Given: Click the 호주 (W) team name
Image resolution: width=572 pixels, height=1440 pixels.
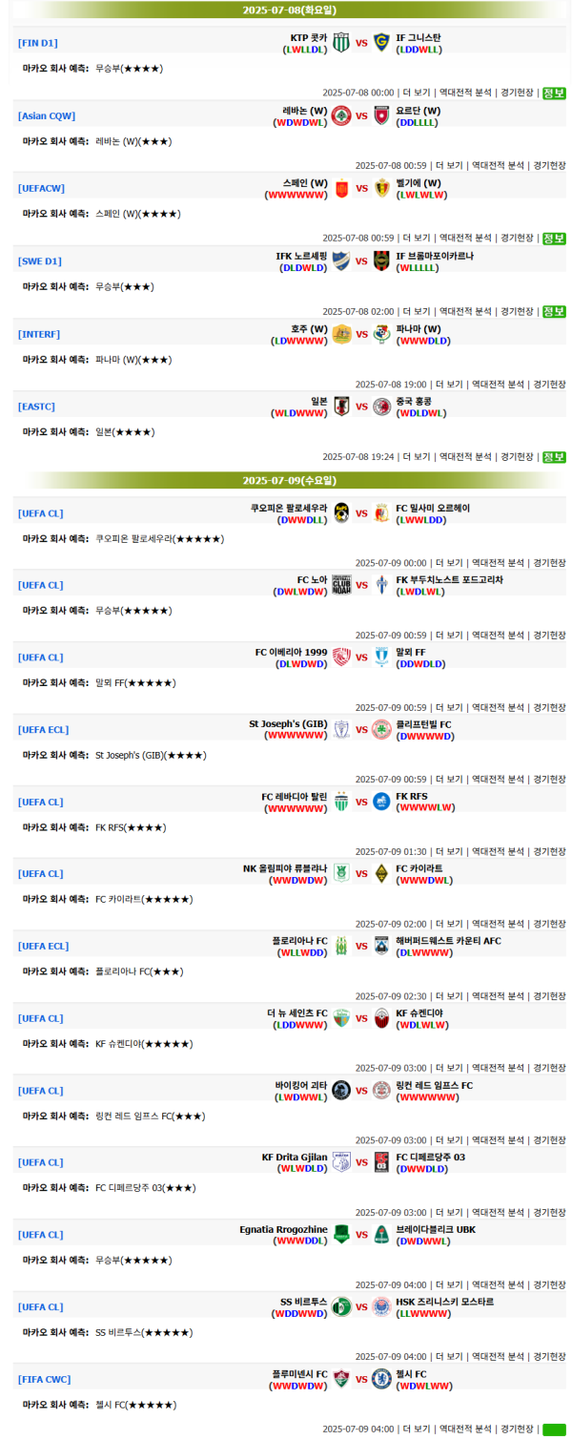Looking at the screenshot, I should (309, 329).
